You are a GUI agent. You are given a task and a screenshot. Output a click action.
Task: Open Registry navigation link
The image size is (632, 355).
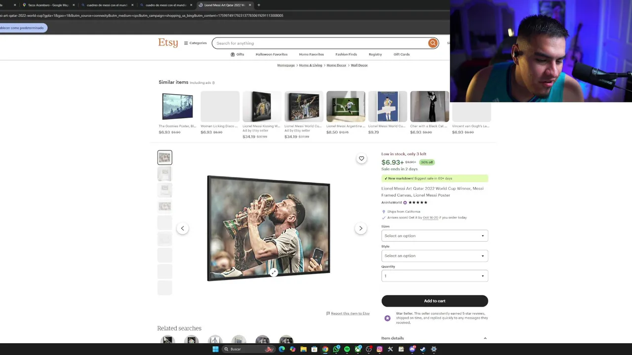click(x=375, y=54)
